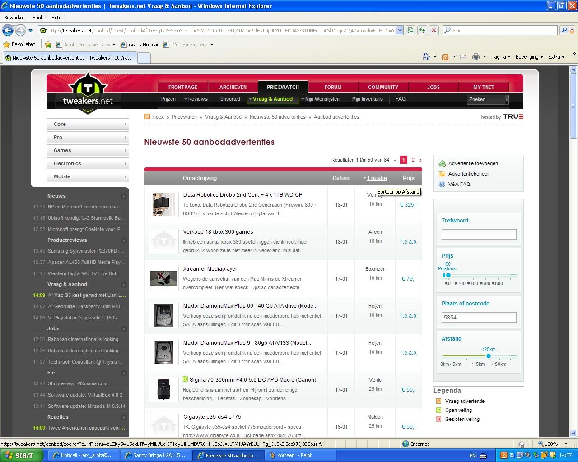Image resolution: width=578 pixels, height=462 pixels.
Task: Click the orange RSS icon beside breadcrumb
Action: coord(147,116)
